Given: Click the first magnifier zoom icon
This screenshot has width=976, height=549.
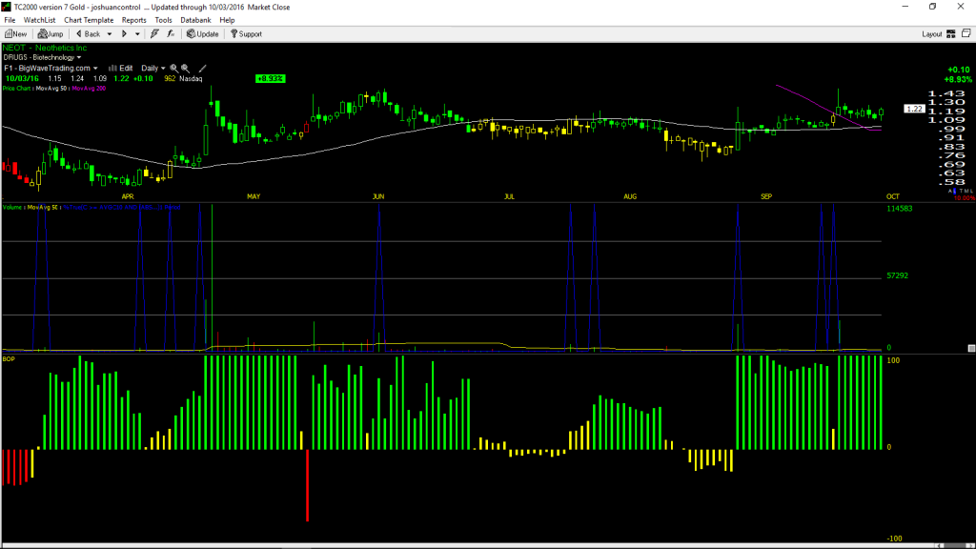Looking at the screenshot, I should click(x=173, y=69).
